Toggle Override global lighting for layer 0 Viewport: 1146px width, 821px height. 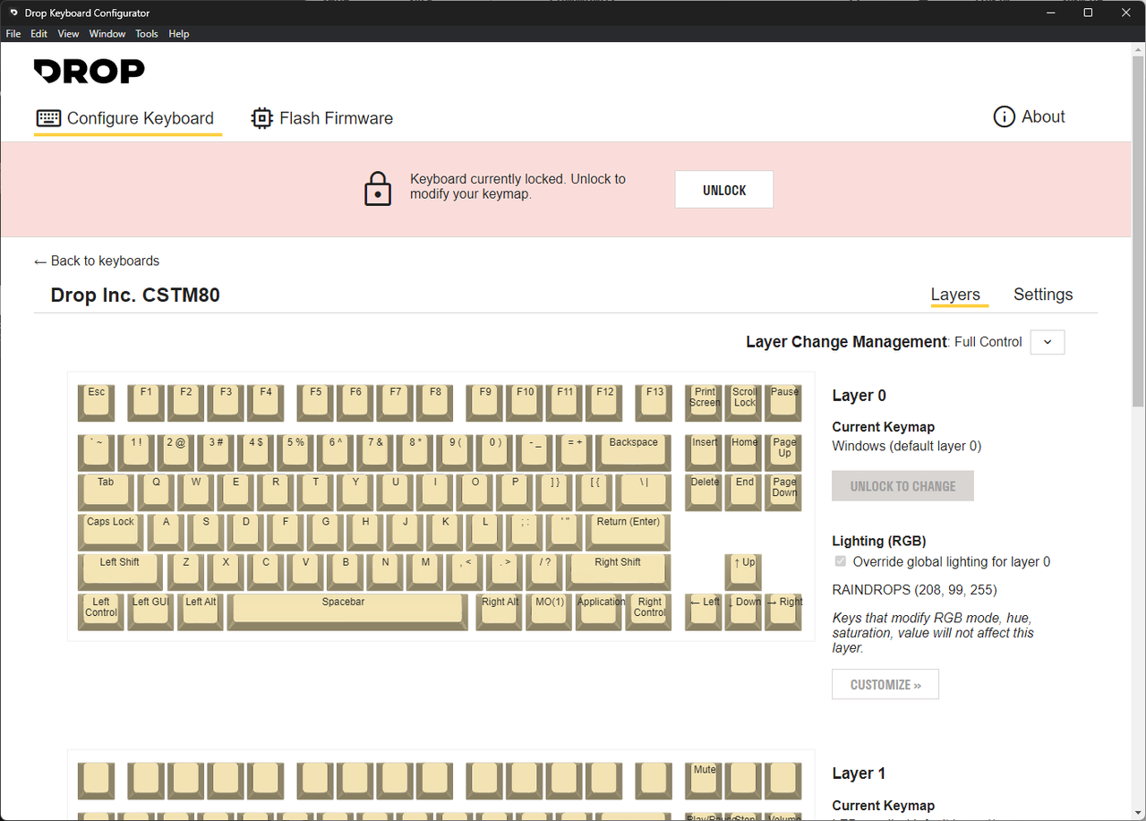pos(840,561)
